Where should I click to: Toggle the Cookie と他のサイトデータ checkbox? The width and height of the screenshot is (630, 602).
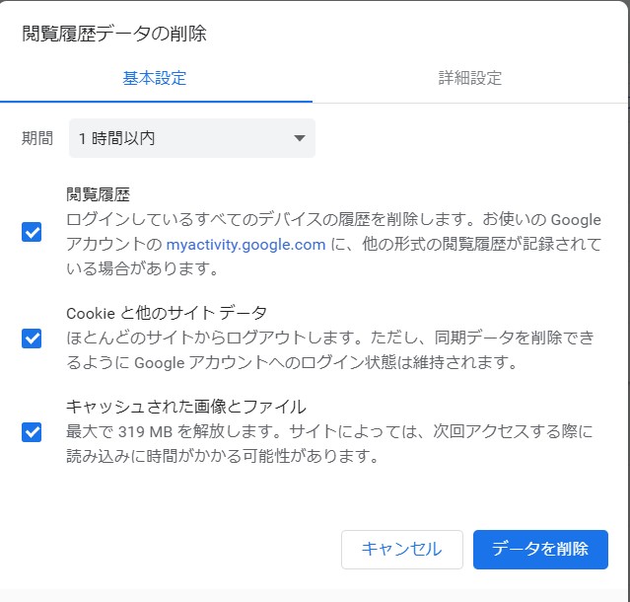click(32, 339)
